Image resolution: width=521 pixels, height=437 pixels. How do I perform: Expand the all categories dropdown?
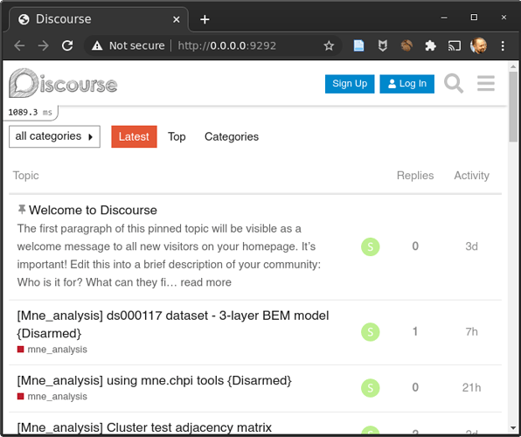(54, 136)
